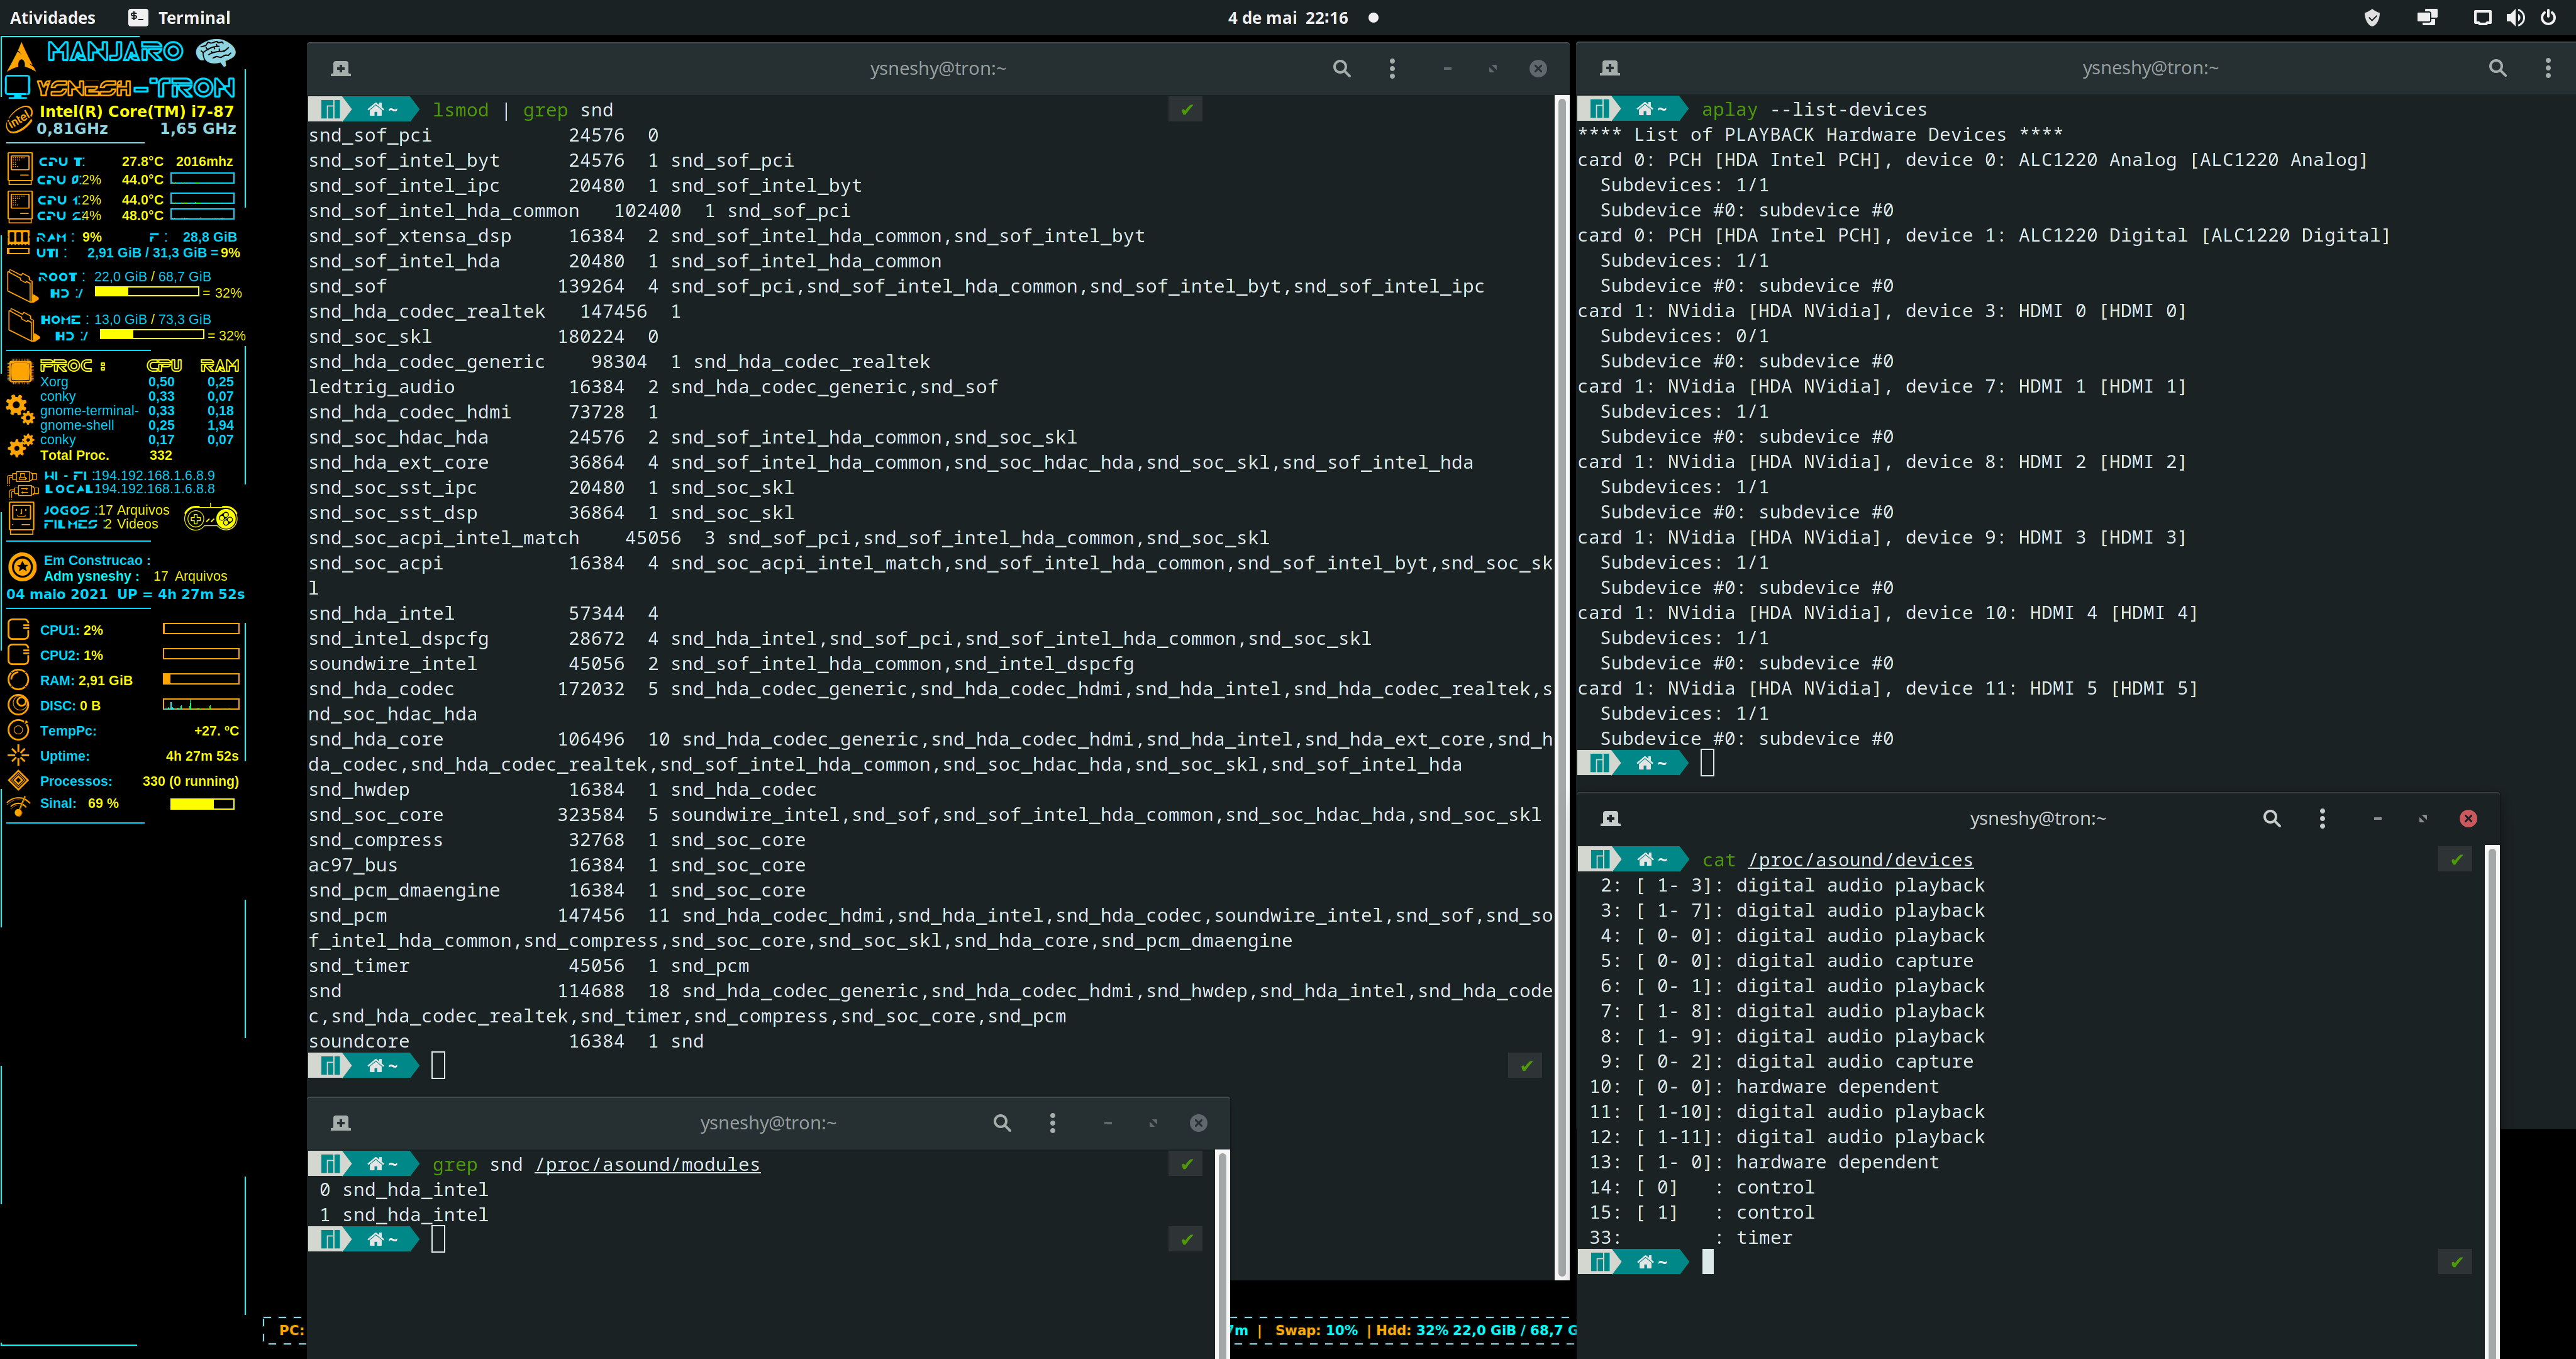The image size is (2576, 1359).
Task: Minimize the cat devices terminal
Action: (x=2377, y=819)
